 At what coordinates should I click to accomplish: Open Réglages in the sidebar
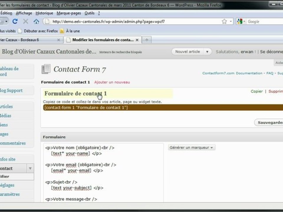7,185
